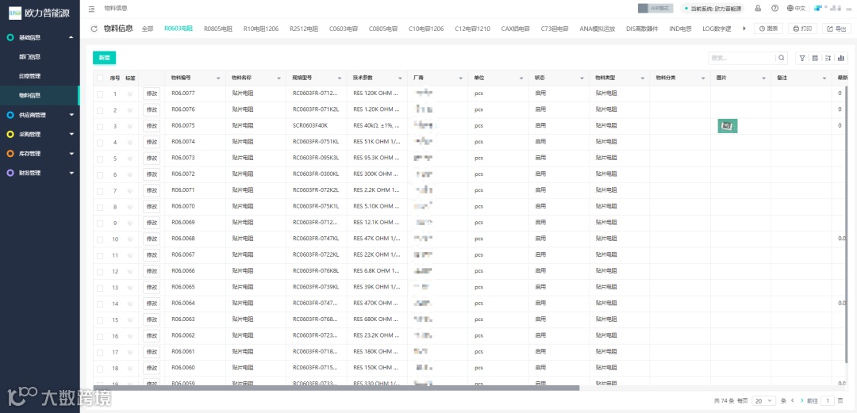
Task: Refresh the 物料信息 list via the reload icon
Action: coord(94,29)
